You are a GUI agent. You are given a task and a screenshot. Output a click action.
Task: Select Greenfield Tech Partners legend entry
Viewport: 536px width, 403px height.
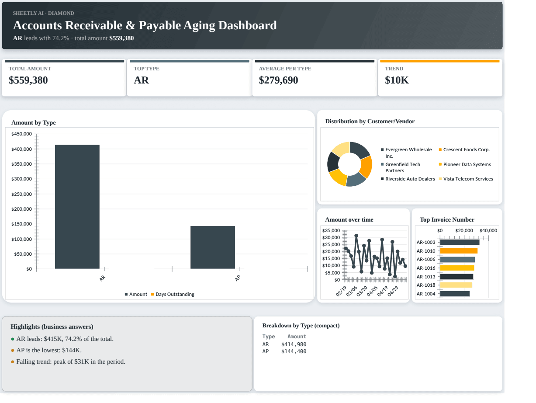[401, 167]
